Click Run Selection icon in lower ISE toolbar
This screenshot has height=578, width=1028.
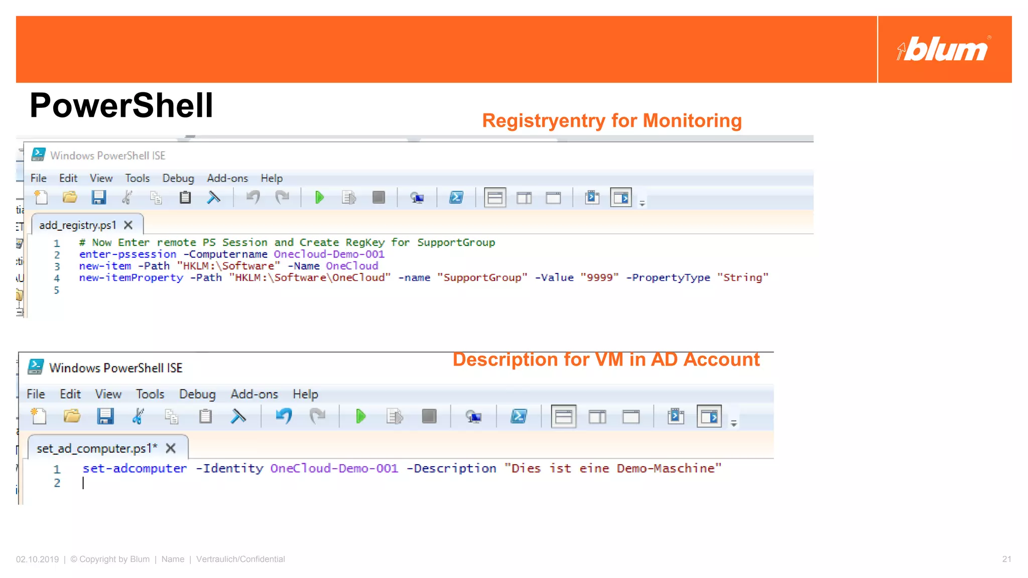395,416
